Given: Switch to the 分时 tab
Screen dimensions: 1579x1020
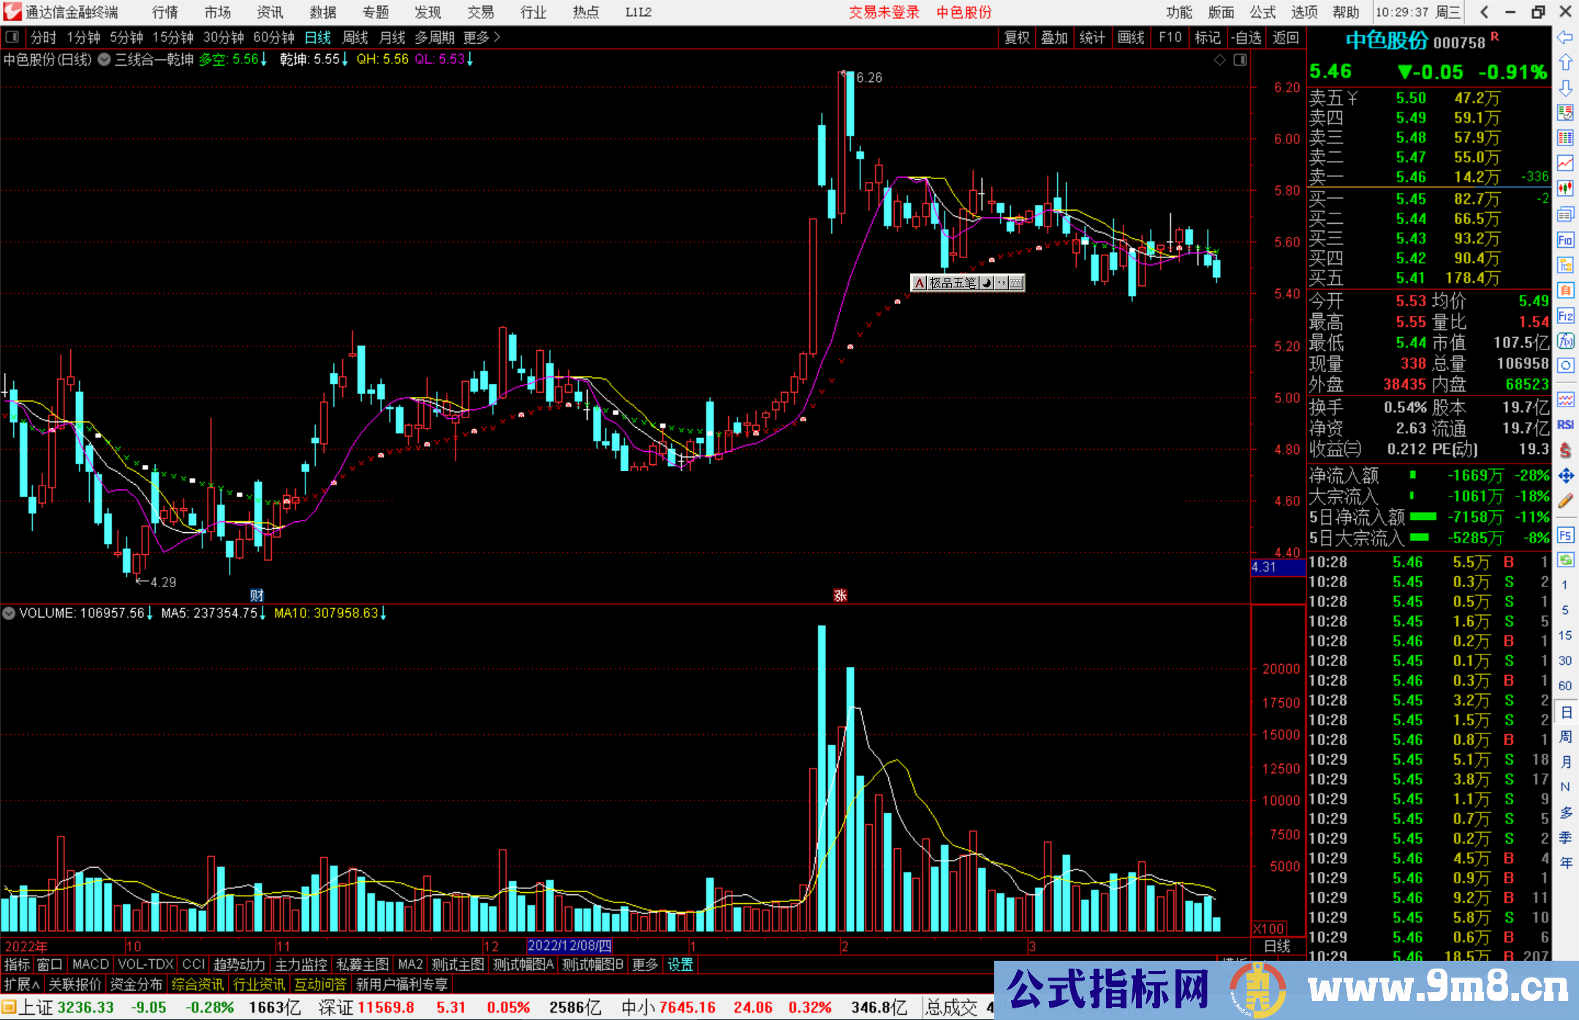Looking at the screenshot, I should pyautogui.click(x=43, y=37).
